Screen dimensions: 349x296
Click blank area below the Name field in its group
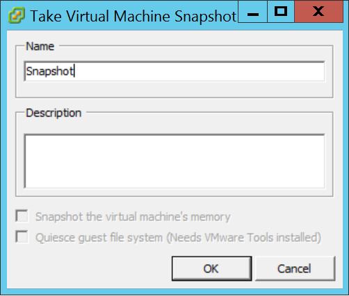174,89
